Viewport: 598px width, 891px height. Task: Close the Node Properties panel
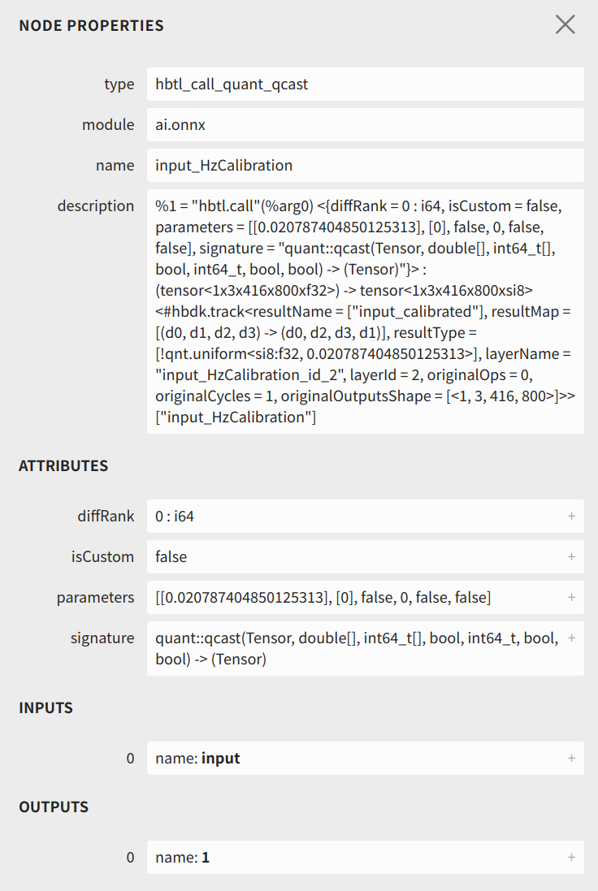[x=565, y=24]
